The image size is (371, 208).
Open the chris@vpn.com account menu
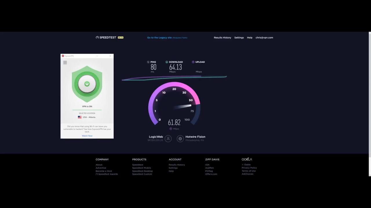pyautogui.click(x=264, y=38)
